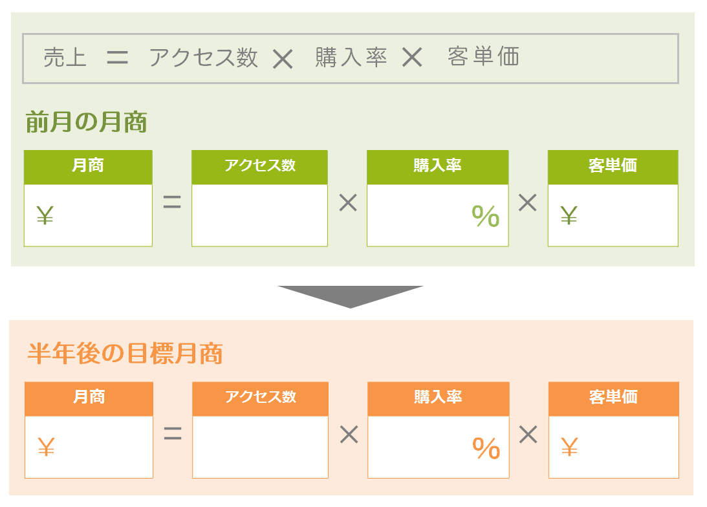Click the 半年後の目標月商 heading
This screenshot has height=507, width=707.
click(125, 353)
